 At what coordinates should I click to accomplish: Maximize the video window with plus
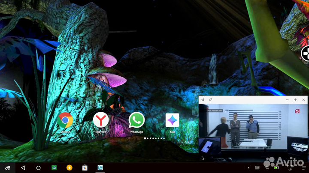[x=295, y=100]
